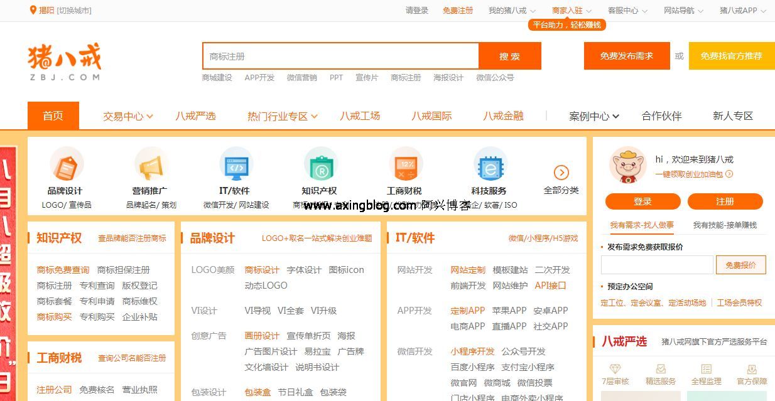Image resolution: width=775 pixels, height=401 pixels.
Task: Click the 科技服务 chip icon
Action: point(490,164)
